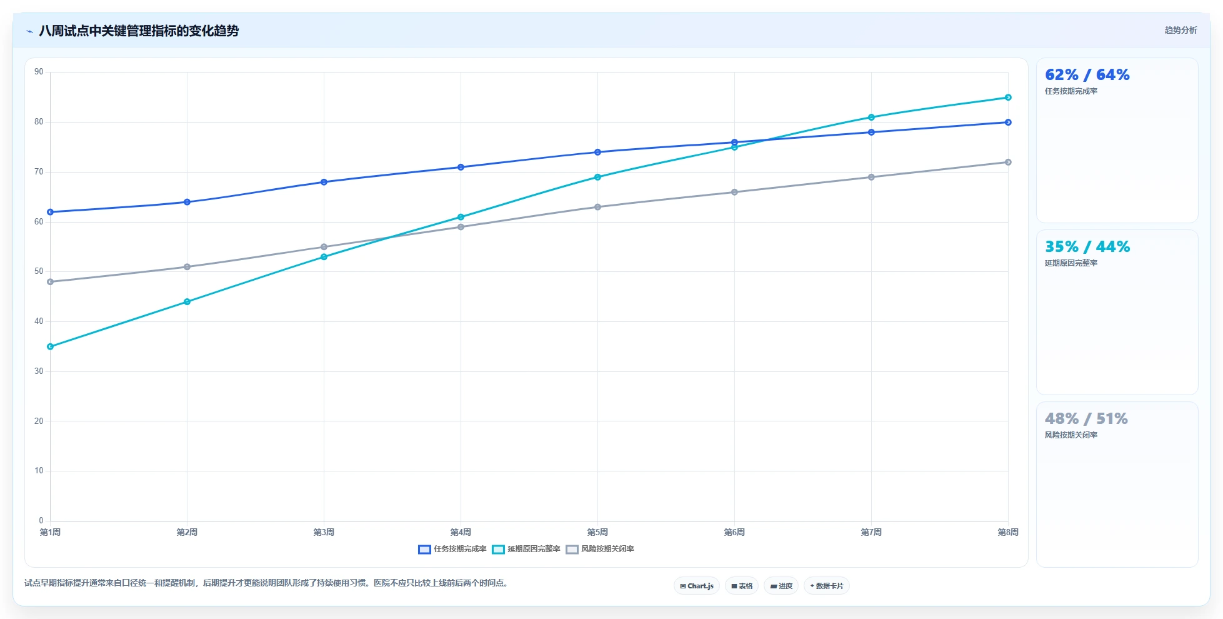Click the gray 风险按期关闭率 point at 第4周
The width and height of the screenshot is (1223, 619).
(x=461, y=227)
